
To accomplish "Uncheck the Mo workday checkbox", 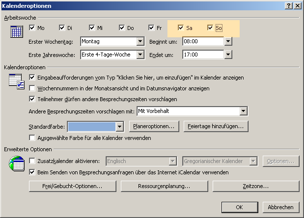I will pyautogui.click(x=32, y=27).
